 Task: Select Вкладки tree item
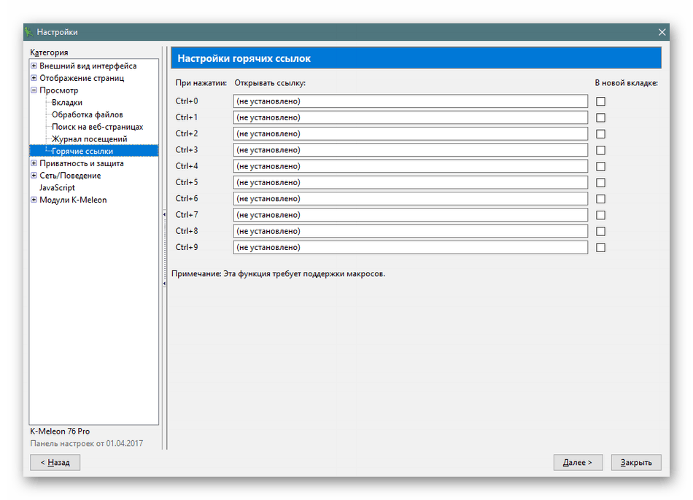pyautogui.click(x=66, y=103)
